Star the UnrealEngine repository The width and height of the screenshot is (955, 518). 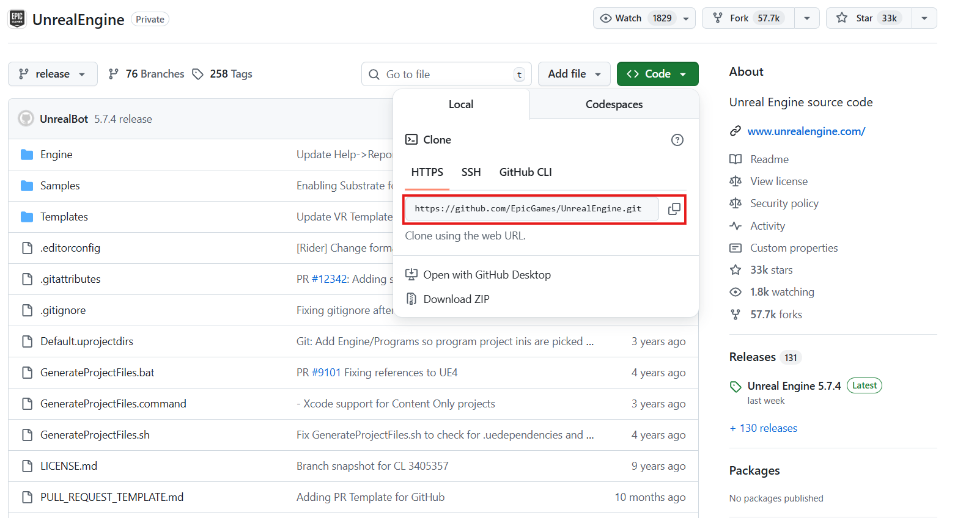[x=869, y=18]
